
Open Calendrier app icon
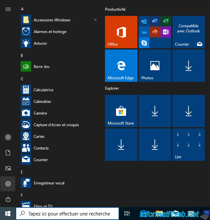(26, 101)
